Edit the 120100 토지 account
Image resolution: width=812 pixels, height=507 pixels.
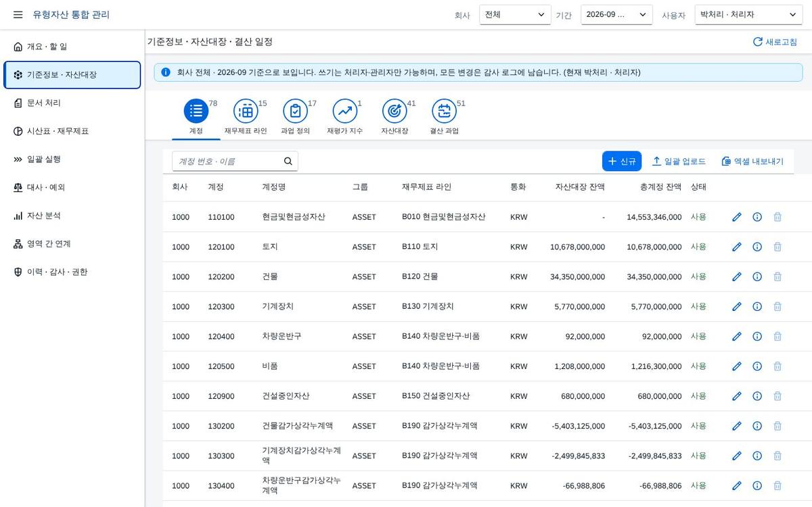tap(737, 247)
